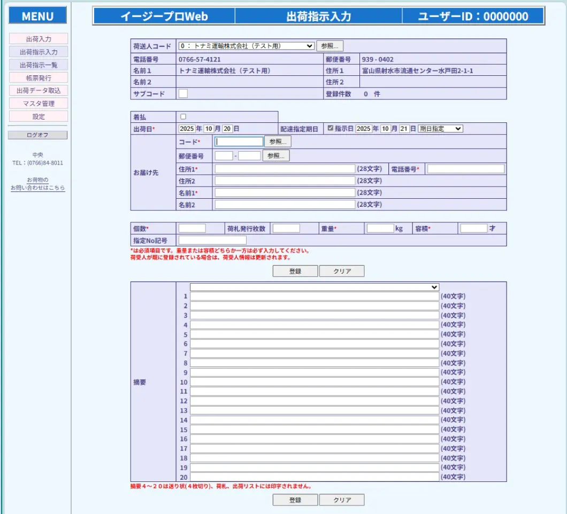Expand the 摘要 template dropdown
The image size is (567, 514).
(314, 287)
